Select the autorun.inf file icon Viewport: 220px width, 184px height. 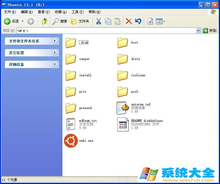(x=123, y=108)
